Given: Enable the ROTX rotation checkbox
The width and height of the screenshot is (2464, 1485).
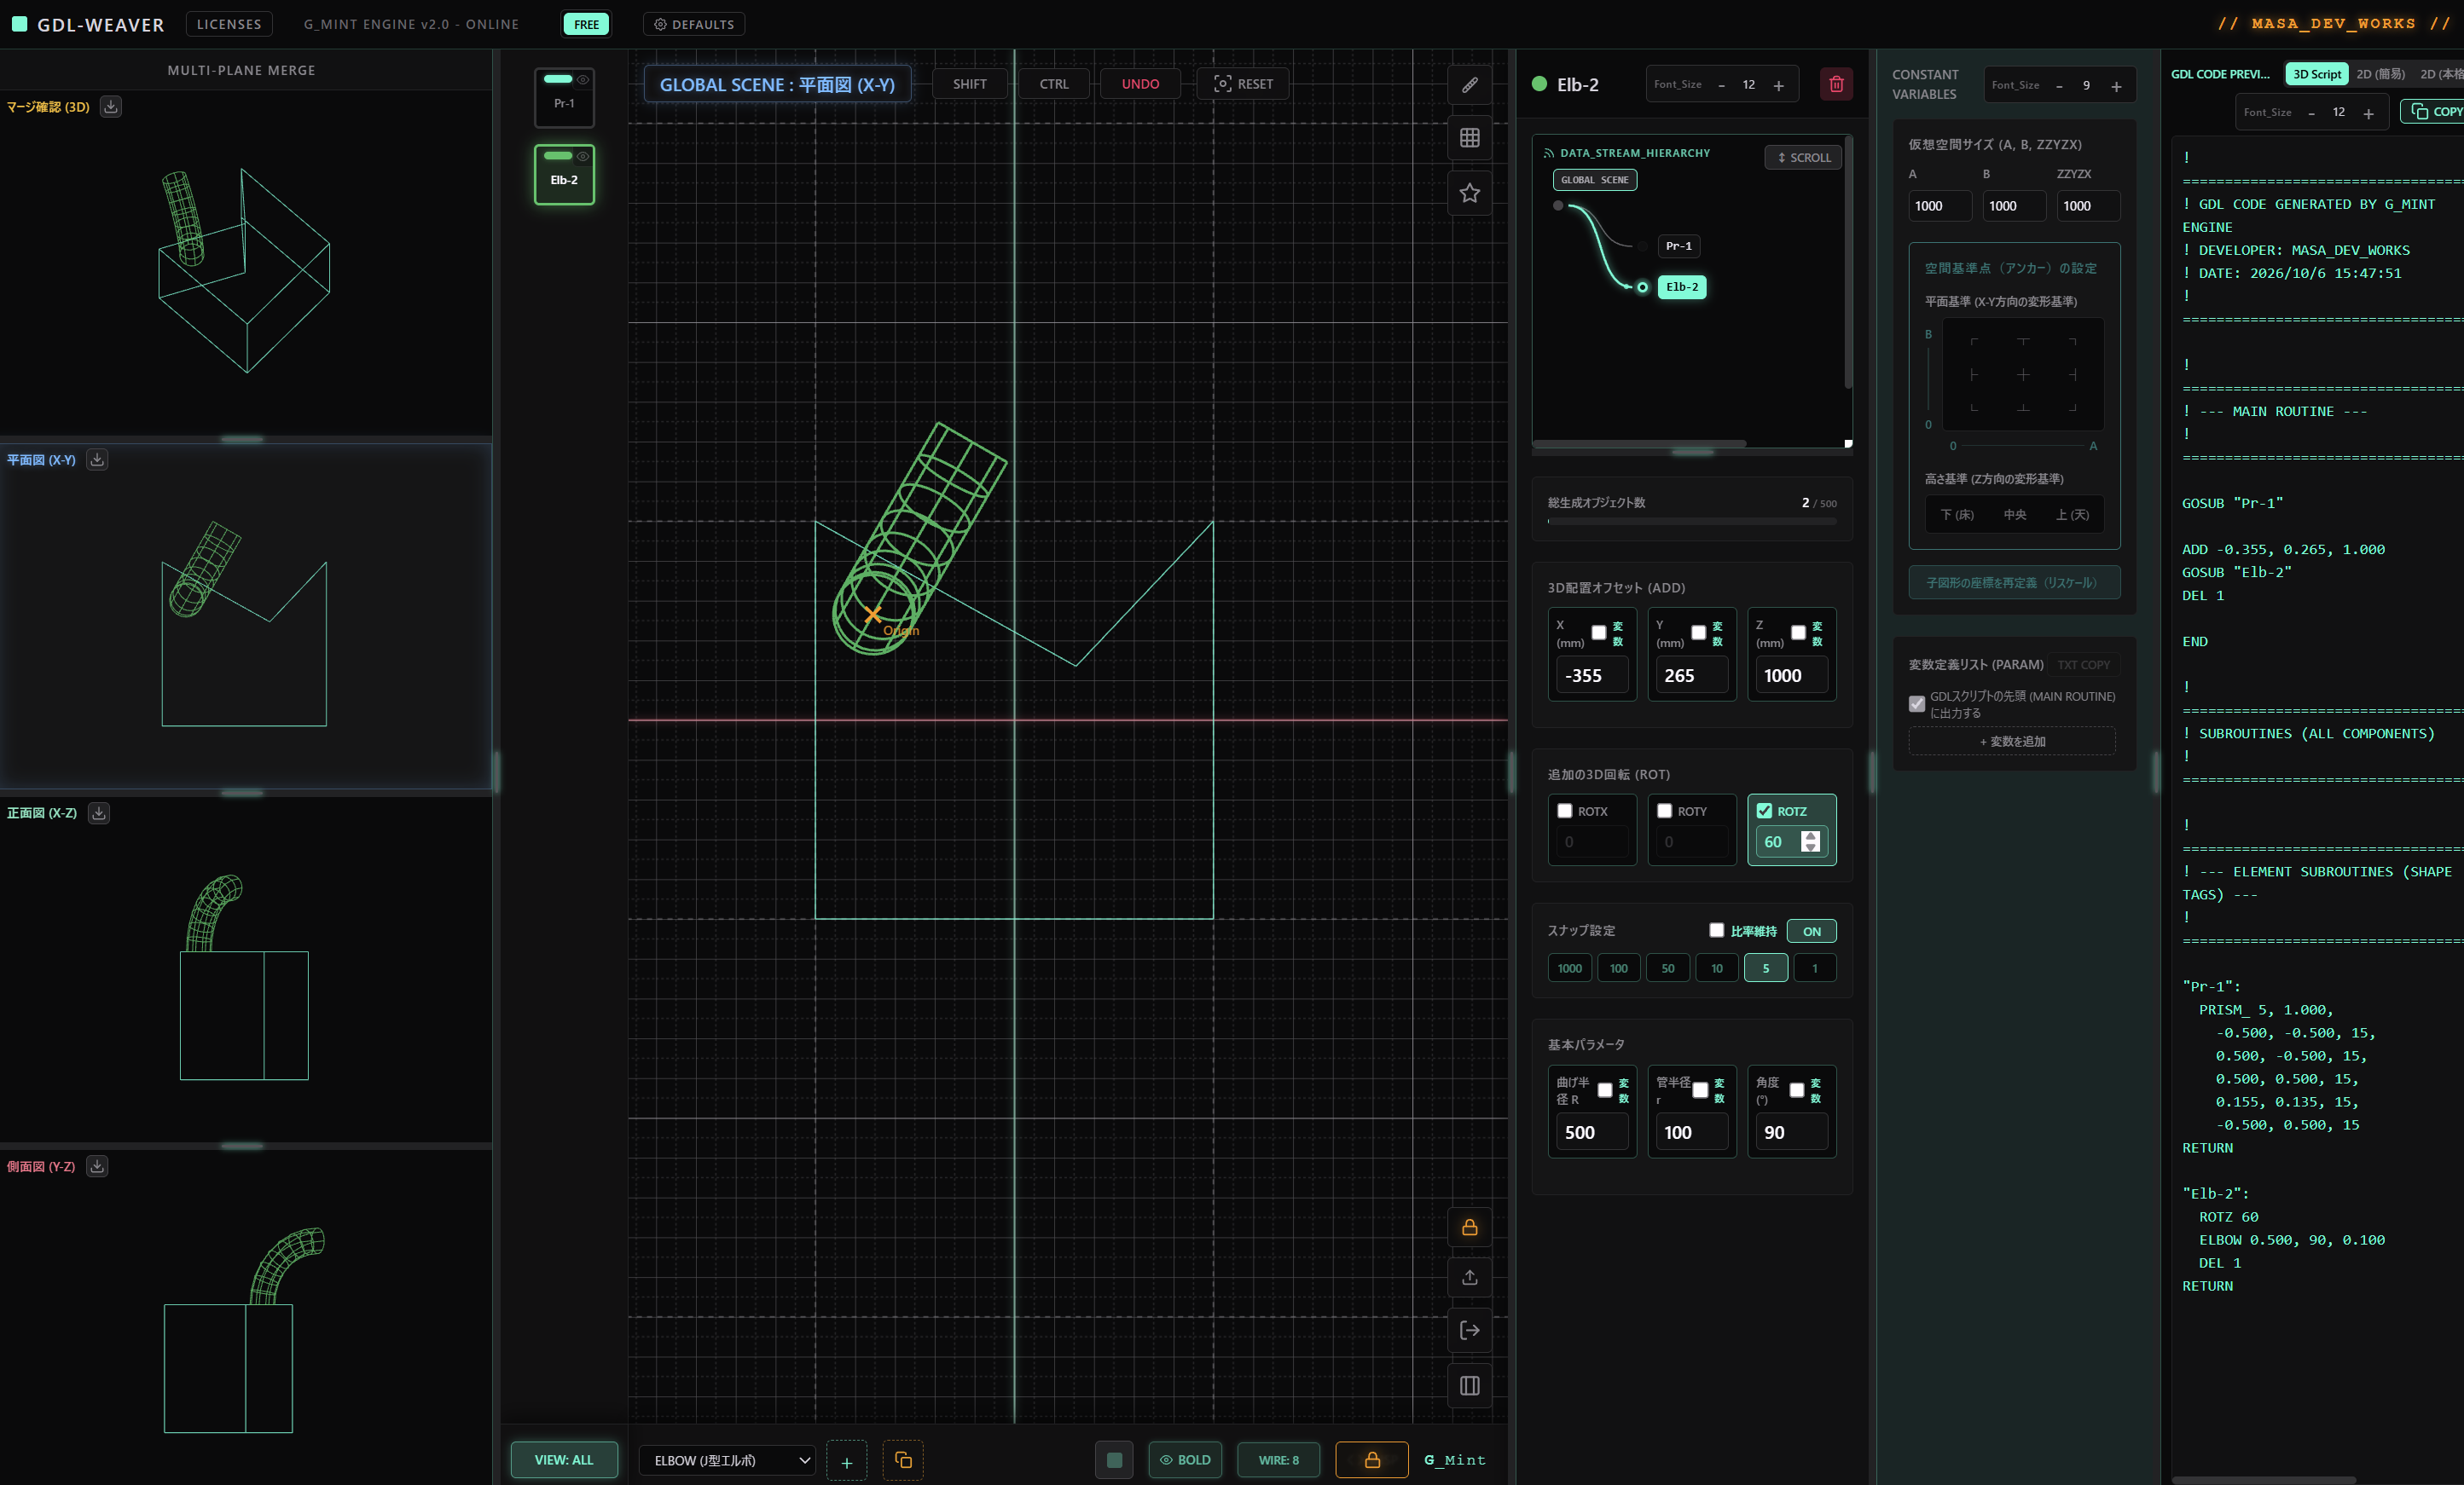Looking at the screenshot, I should click(1565, 811).
